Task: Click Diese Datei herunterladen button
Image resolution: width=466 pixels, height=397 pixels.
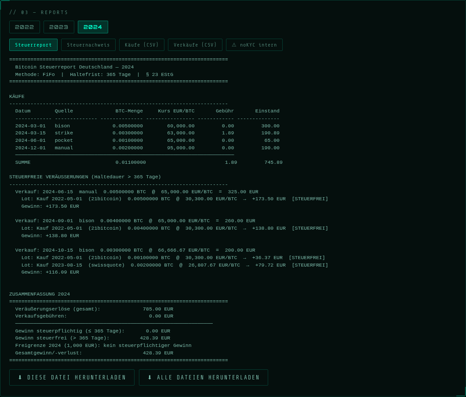Action: pyautogui.click(x=72, y=377)
